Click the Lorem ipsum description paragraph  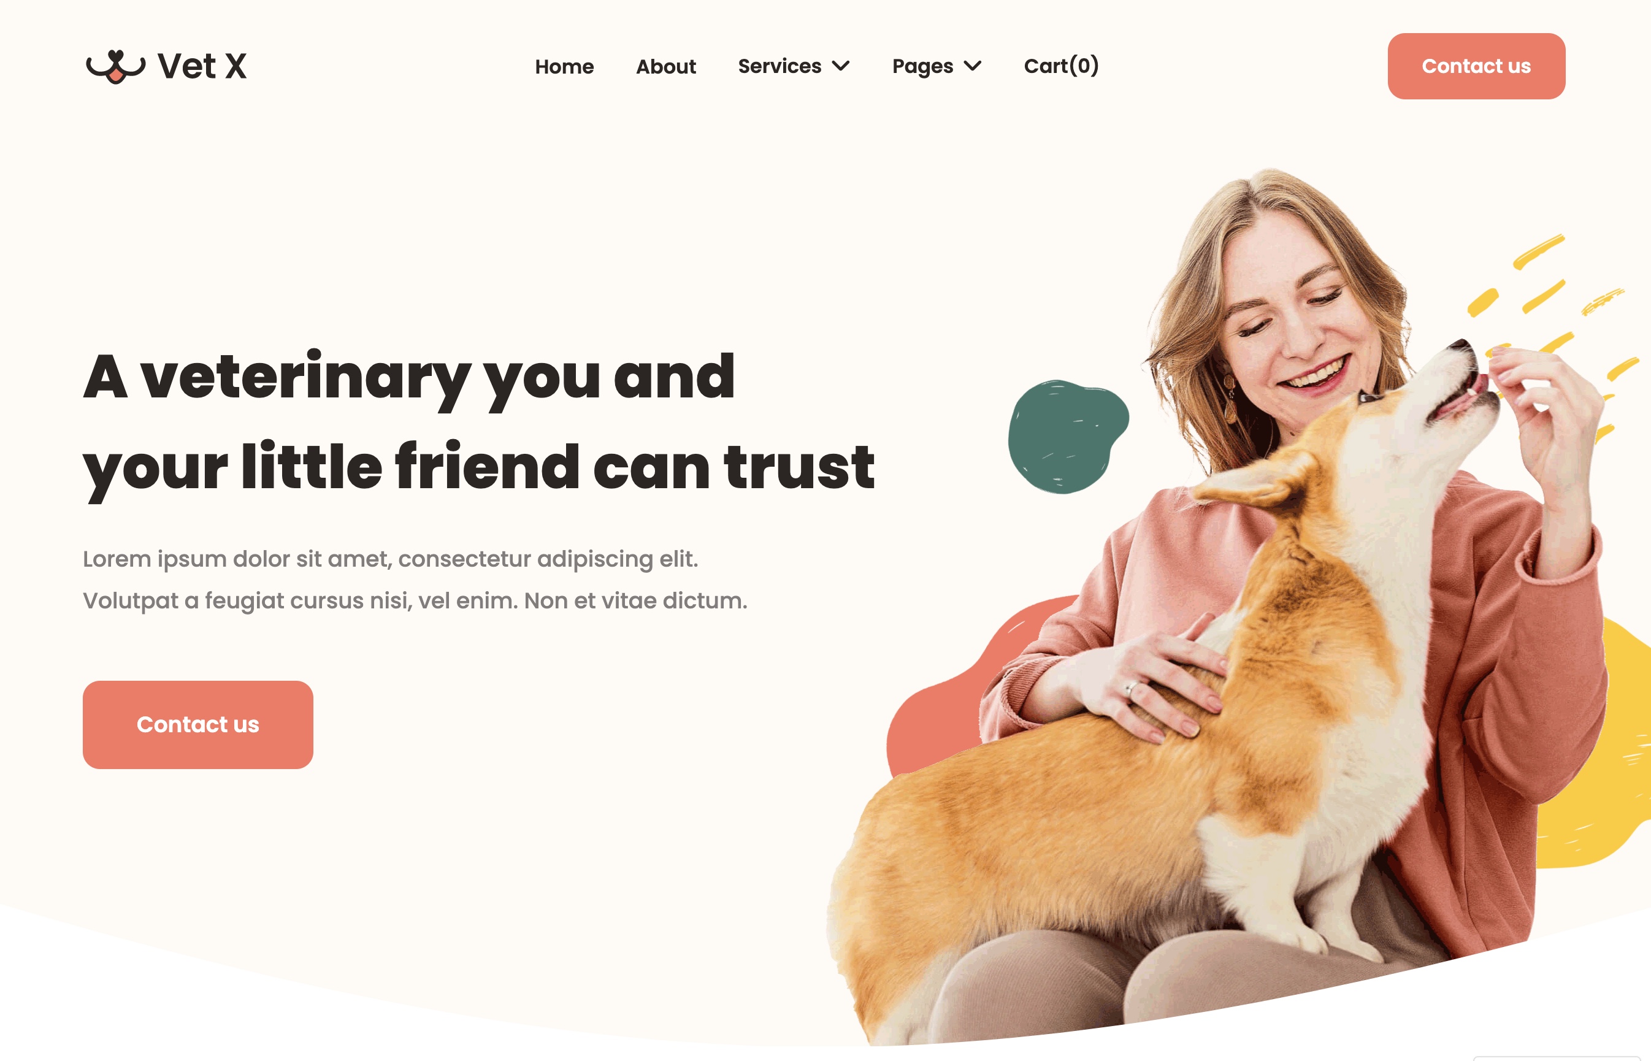click(x=415, y=580)
